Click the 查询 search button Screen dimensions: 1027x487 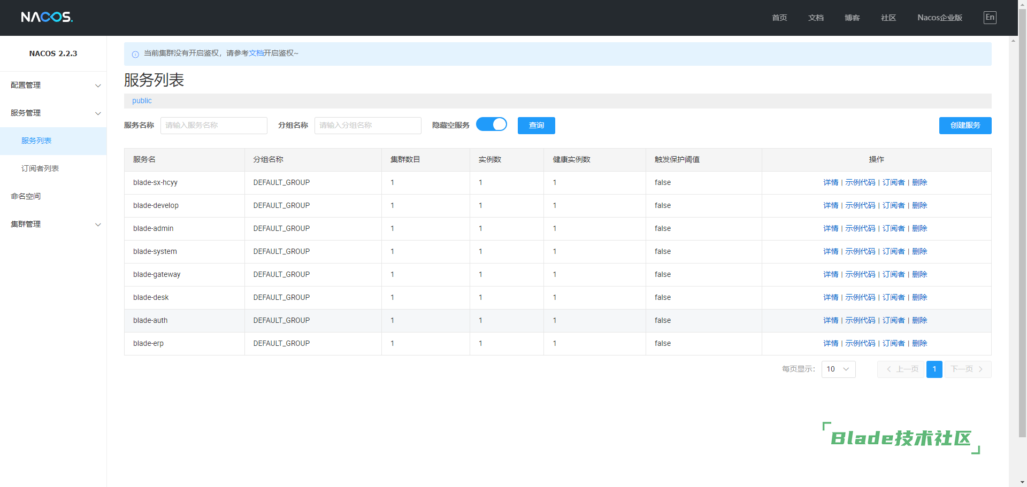(x=537, y=126)
